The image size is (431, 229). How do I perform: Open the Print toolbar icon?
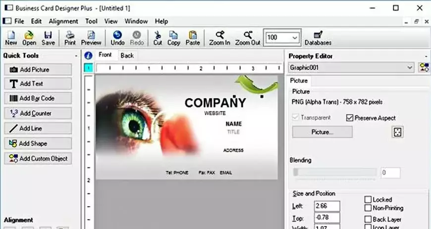coord(70,38)
